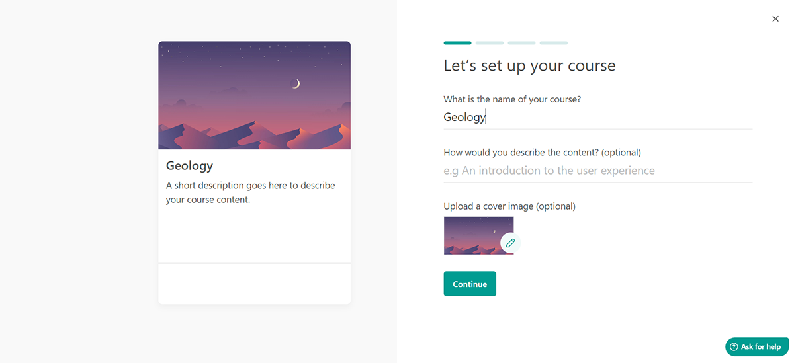Open the Ask for help button
Image resolution: width=794 pixels, height=363 pixels.
[x=757, y=347]
